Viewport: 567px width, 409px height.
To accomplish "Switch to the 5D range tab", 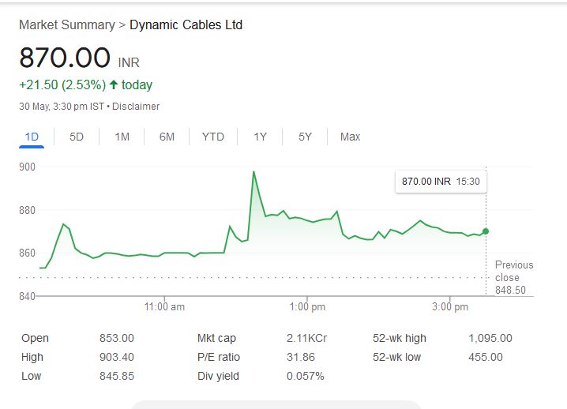I will [x=77, y=137].
